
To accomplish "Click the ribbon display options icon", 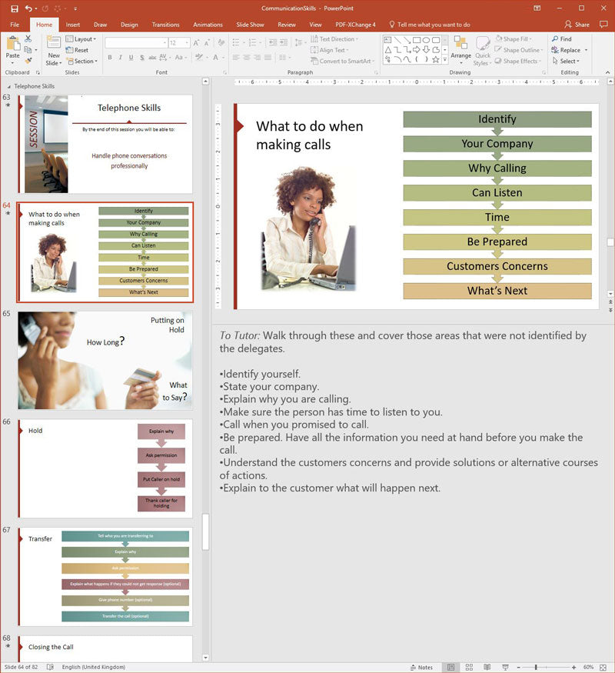I will coord(537,8).
